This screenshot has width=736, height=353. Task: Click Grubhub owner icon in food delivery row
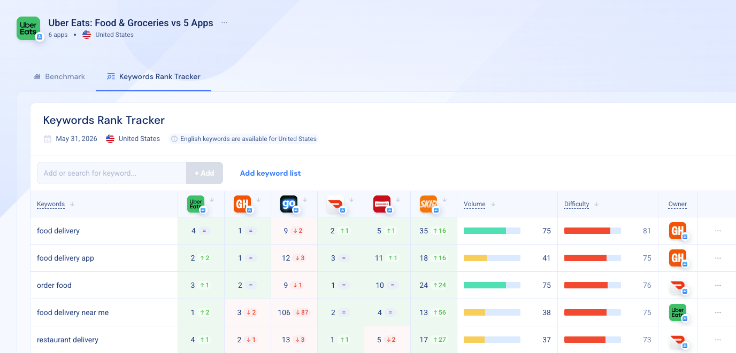[x=678, y=231]
